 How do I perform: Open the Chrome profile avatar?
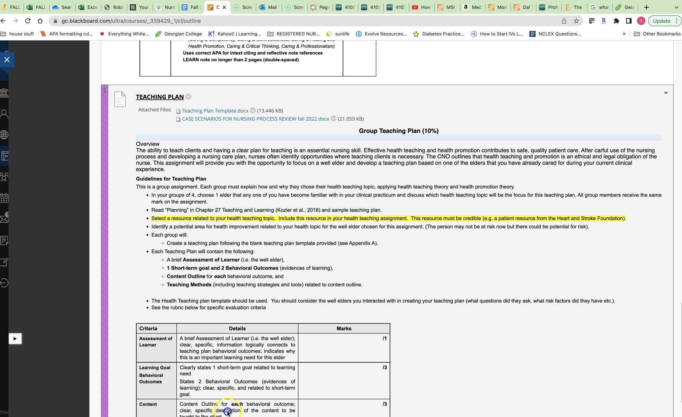[x=641, y=21]
